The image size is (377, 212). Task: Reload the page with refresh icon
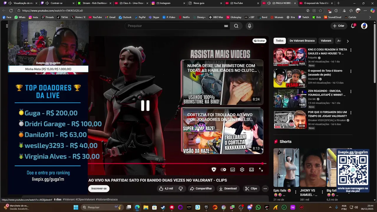click(x=11, y=11)
